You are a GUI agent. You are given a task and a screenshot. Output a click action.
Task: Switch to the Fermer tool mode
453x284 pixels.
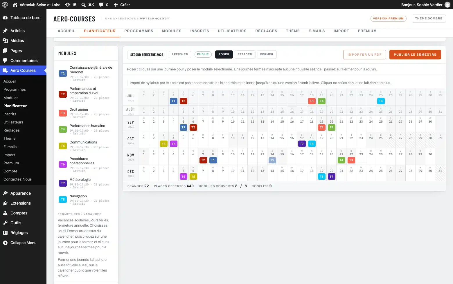(x=267, y=54)
